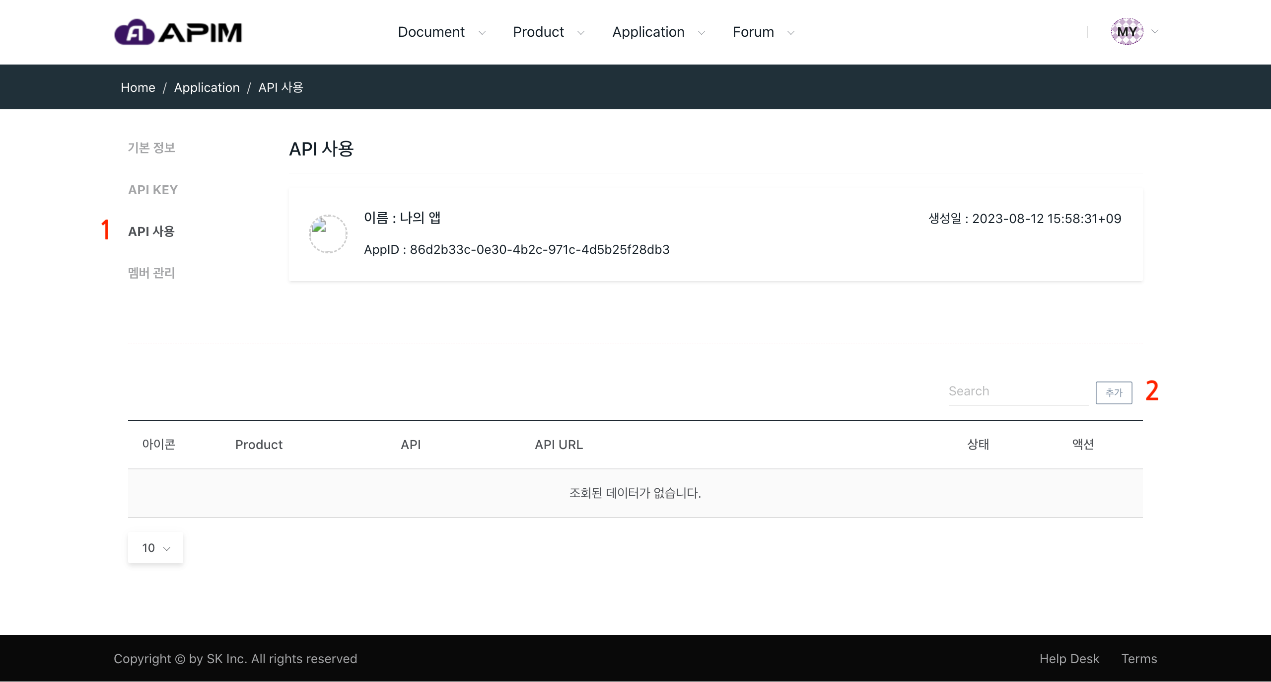This screenshot has width=1271, height=682.
Task: Open the MY user avatar
Action: tap(1127, 32)
